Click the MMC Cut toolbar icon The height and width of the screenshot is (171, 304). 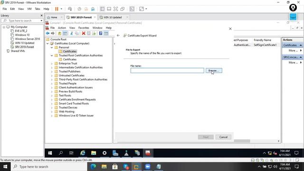[x=72, y=33]
